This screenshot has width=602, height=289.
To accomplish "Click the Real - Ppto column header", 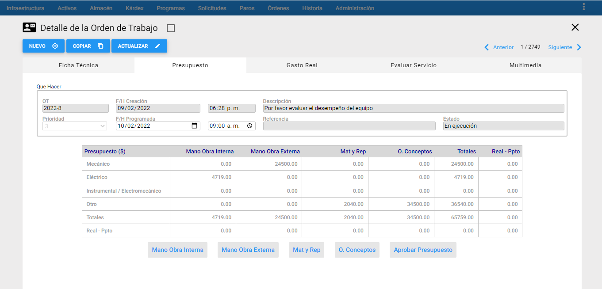I will (506, 152).
